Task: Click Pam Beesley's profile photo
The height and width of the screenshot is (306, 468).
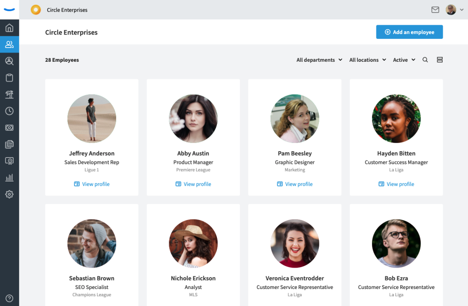Action: coord(294,119)
